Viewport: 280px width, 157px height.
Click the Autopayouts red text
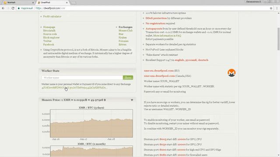[x=154, y=29]
